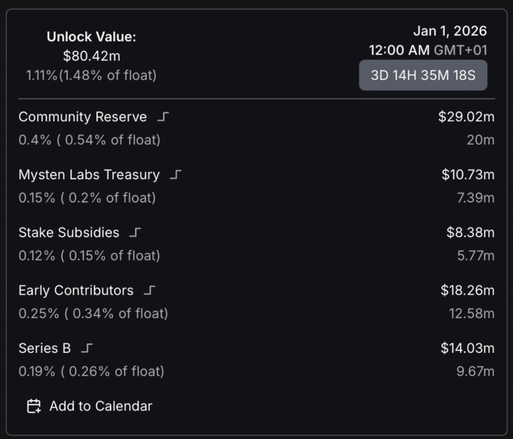Click the 3D 14H countdown timer badge

[x=423, y=76]
